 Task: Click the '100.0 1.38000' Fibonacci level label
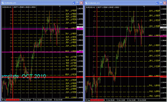click(x=71, y=51)
